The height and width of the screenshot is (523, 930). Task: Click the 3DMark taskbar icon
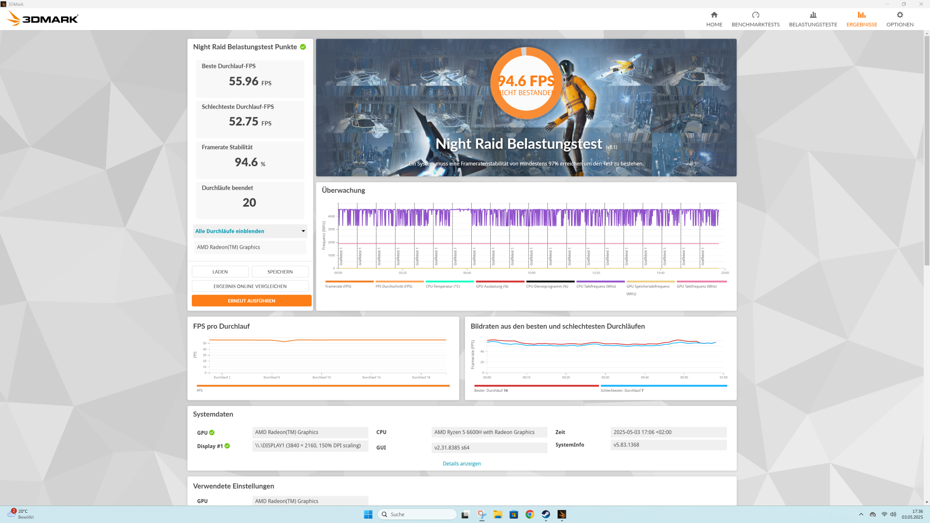pyautogui.click(x=562, y=514)
